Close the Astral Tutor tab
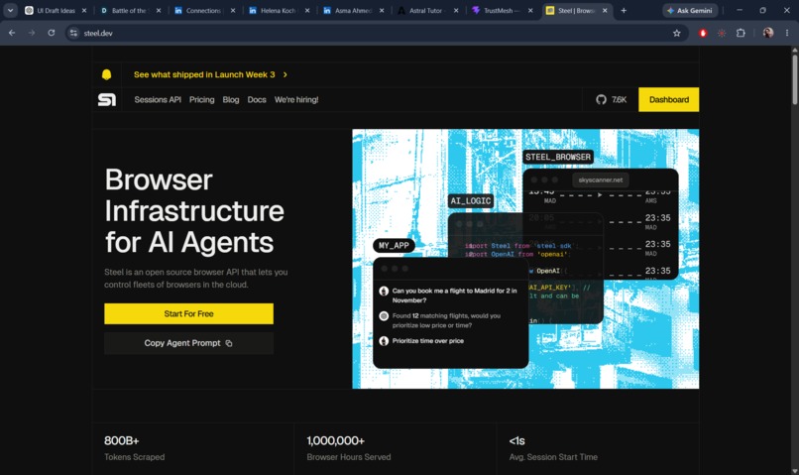 456,10
